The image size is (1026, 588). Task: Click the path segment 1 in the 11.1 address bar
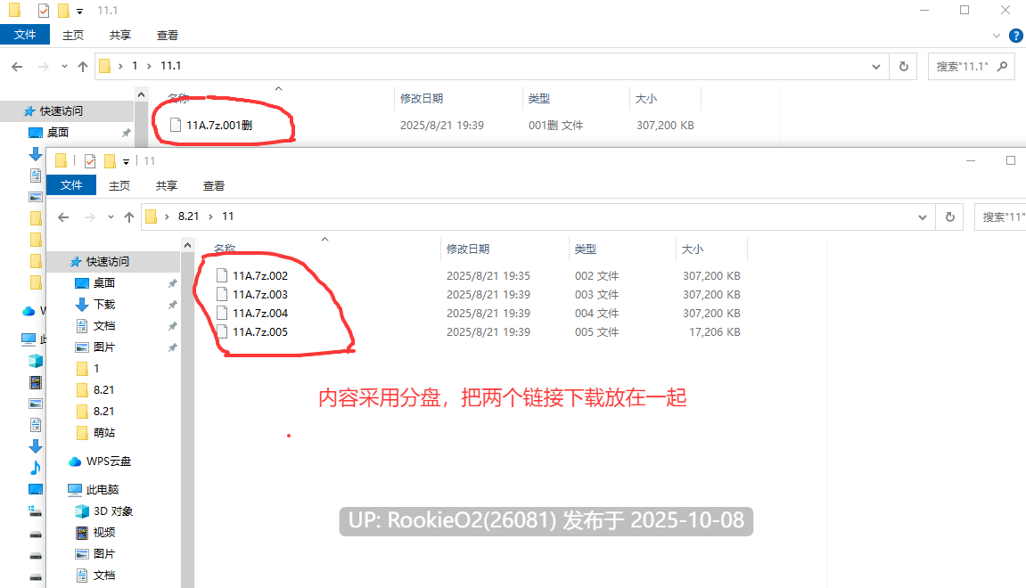coord(135,65)
